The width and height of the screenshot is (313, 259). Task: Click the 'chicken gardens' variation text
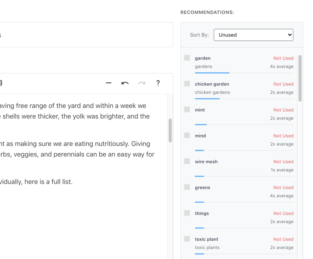[212, 92]
